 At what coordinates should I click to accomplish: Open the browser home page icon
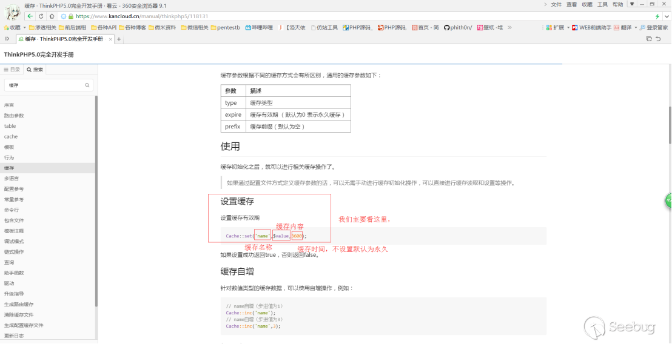52,16
